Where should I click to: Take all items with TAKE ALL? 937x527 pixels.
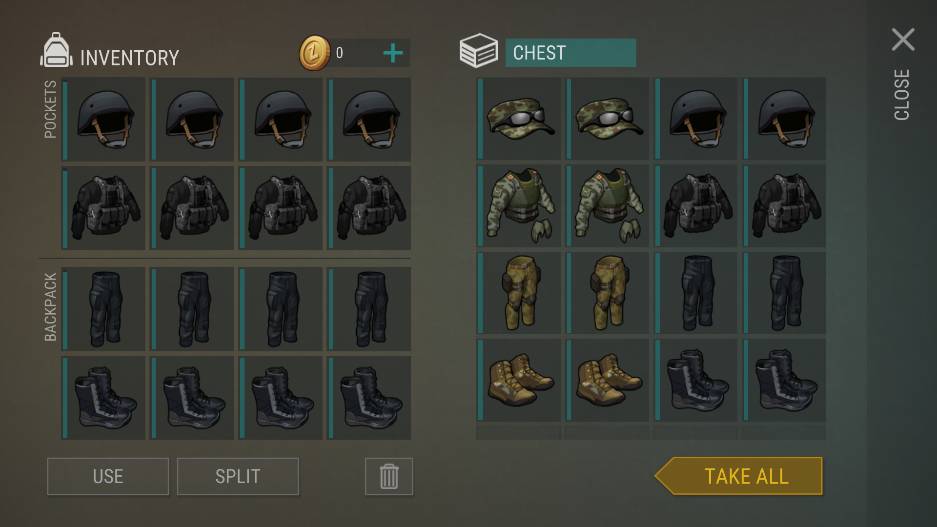pos(739,476)
